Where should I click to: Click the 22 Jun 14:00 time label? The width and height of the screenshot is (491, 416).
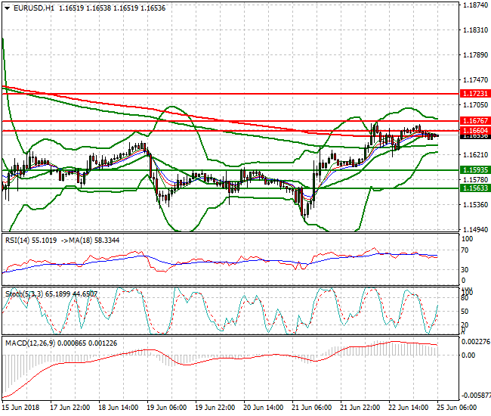409,407
